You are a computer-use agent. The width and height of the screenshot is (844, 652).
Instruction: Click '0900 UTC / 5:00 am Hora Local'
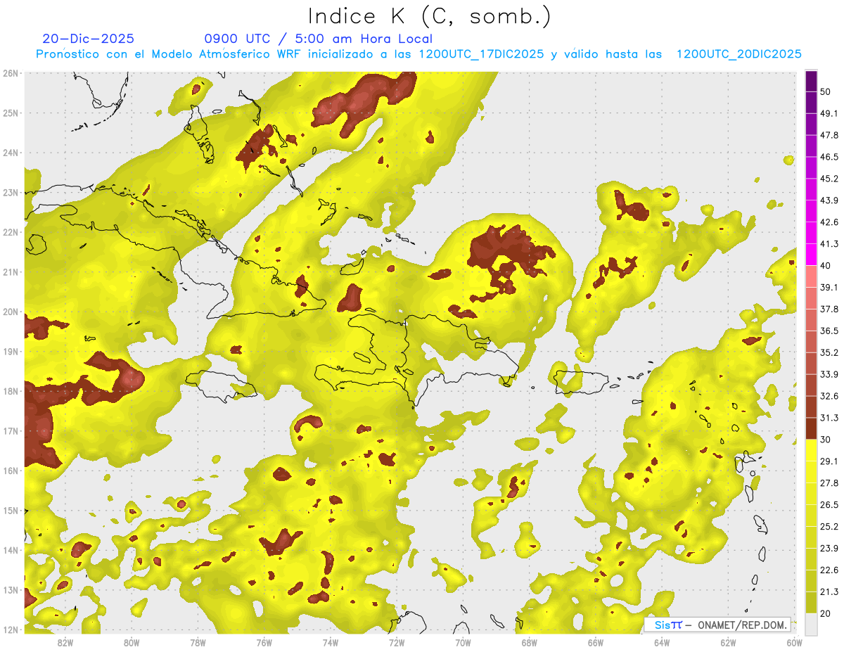(318, 39)
